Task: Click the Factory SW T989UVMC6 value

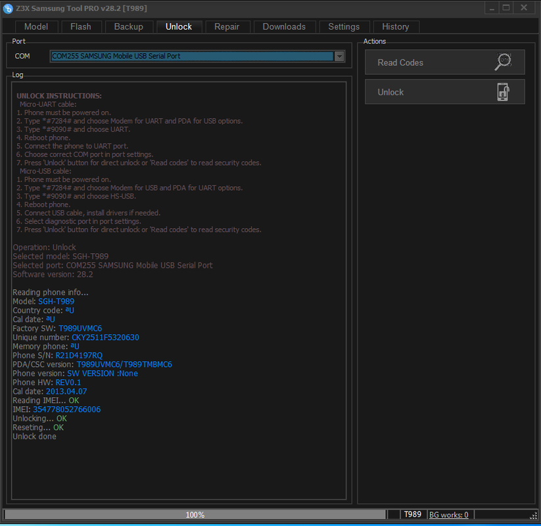Action: click(x=80, y=328)
